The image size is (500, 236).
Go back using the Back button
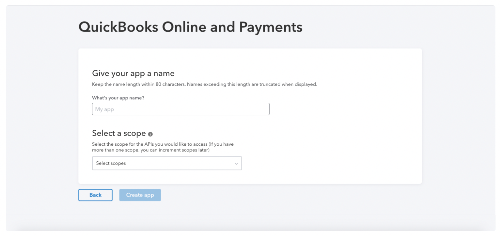click(95, 195)
